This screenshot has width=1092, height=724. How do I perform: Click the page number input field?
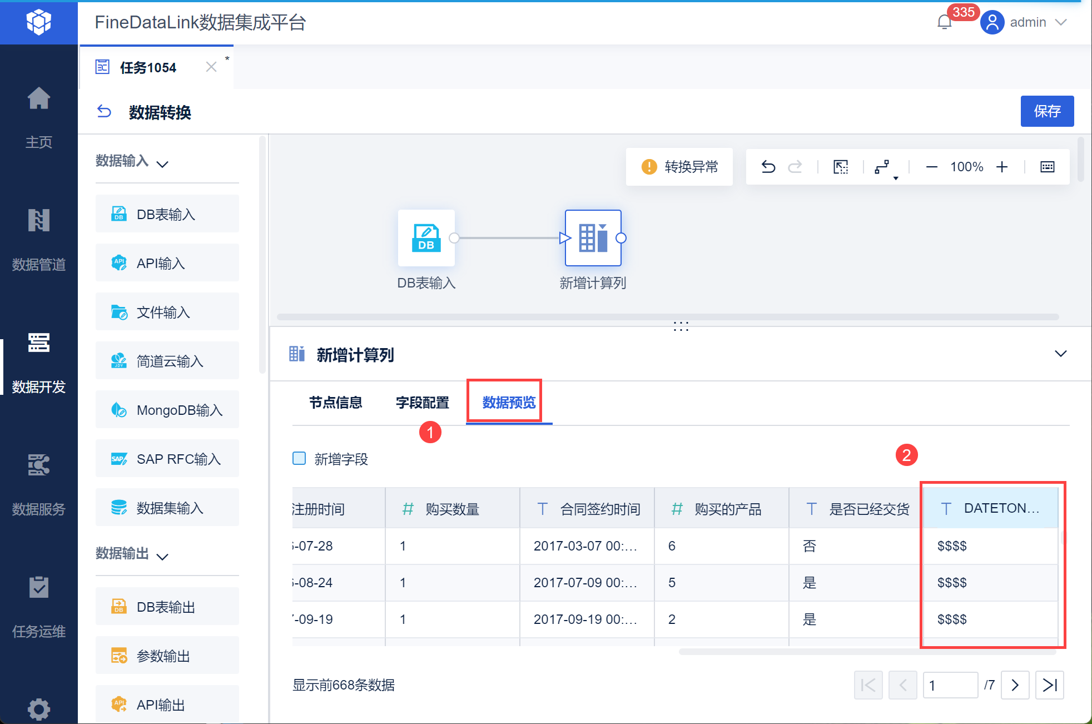pyautogui.click(x=950, y=685)
